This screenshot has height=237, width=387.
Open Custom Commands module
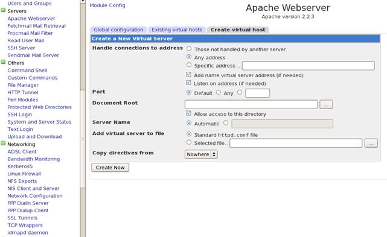click(x=33, y=78)
